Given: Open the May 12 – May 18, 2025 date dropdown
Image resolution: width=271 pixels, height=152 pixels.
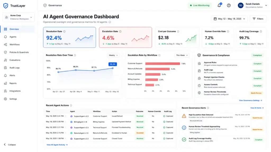Looking at the screenshot, I should [x=229, y=19].
